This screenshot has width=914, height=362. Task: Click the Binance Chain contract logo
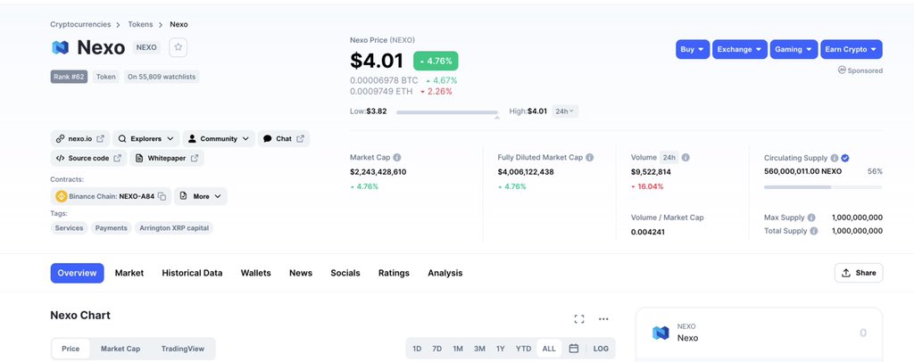[x=62, y=196]
